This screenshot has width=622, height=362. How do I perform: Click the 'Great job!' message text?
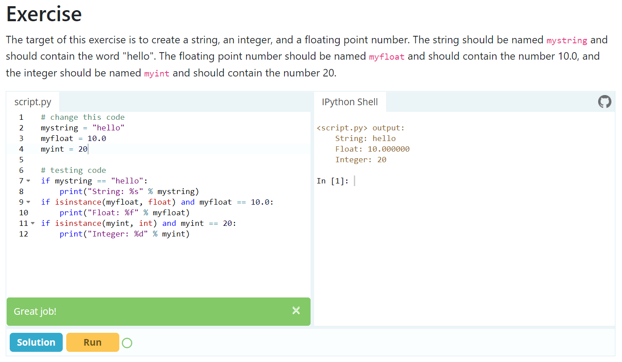pyautogui.click(x=35, y=311)
